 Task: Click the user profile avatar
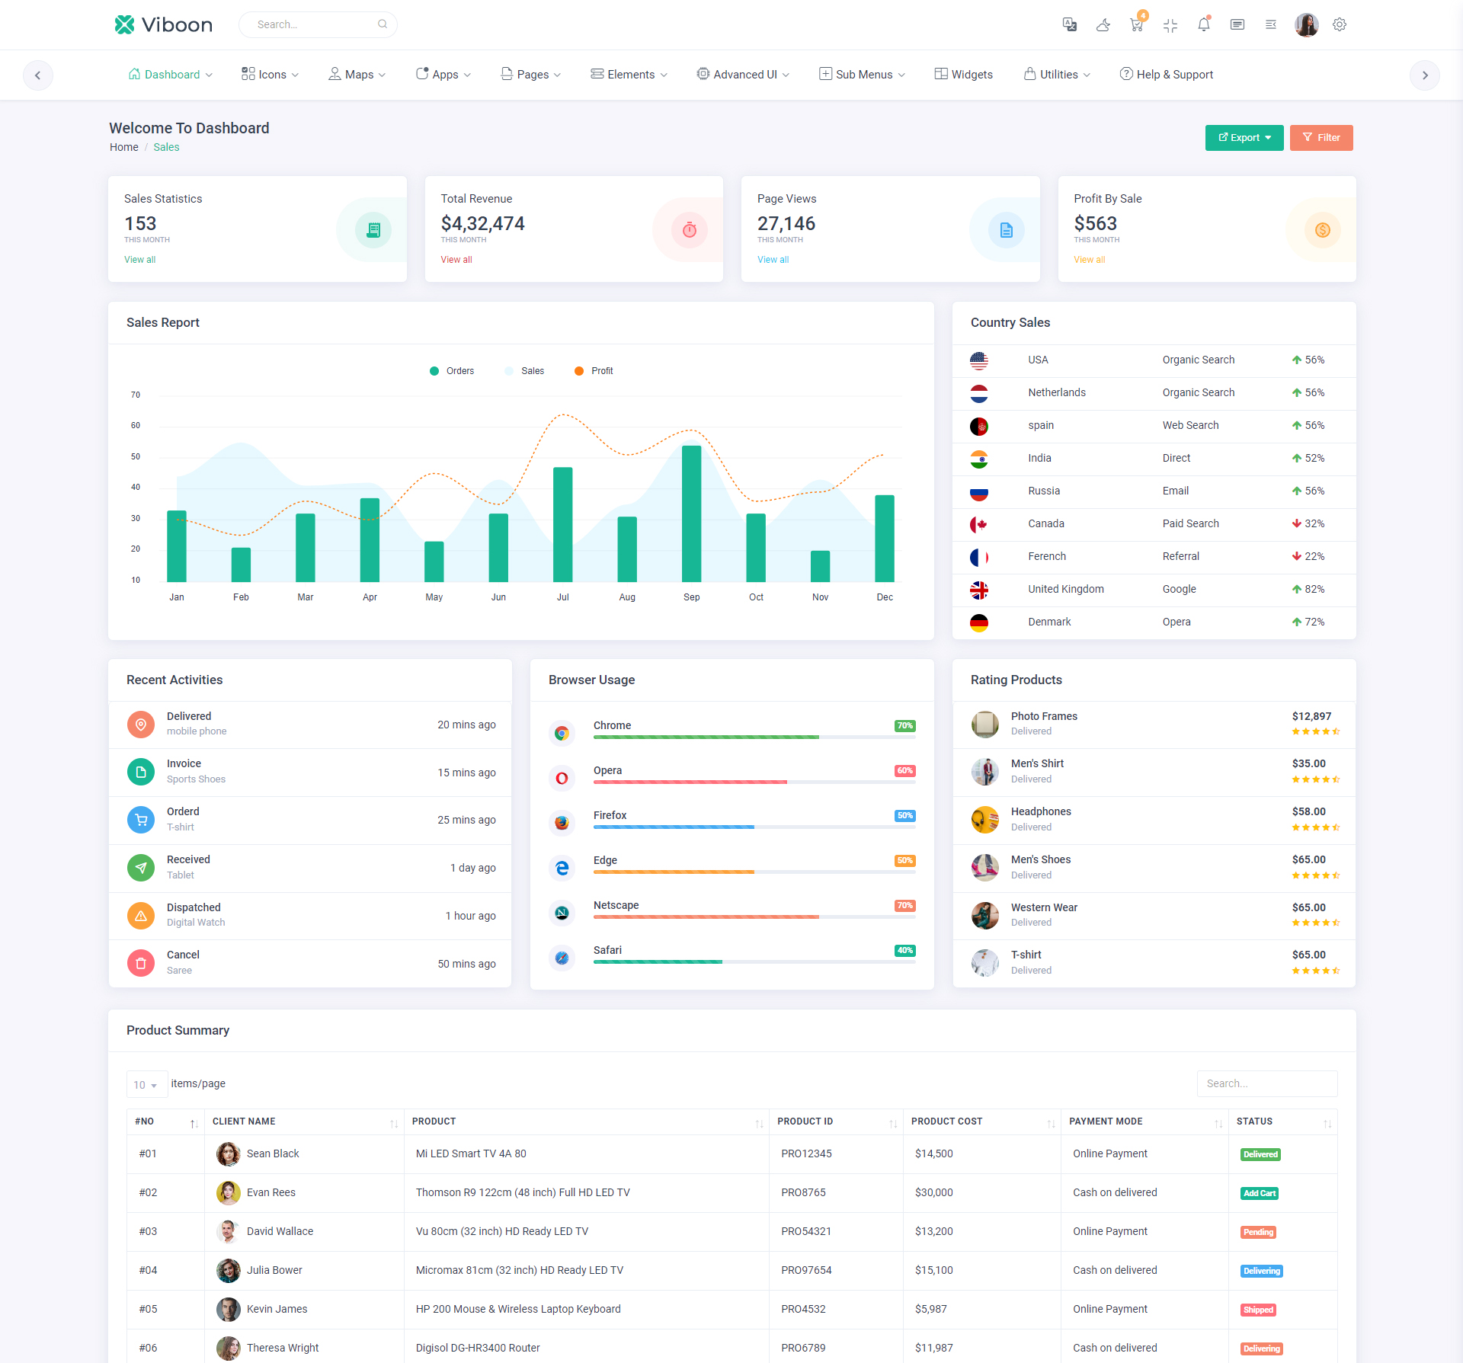click(x=1306, y=24)
